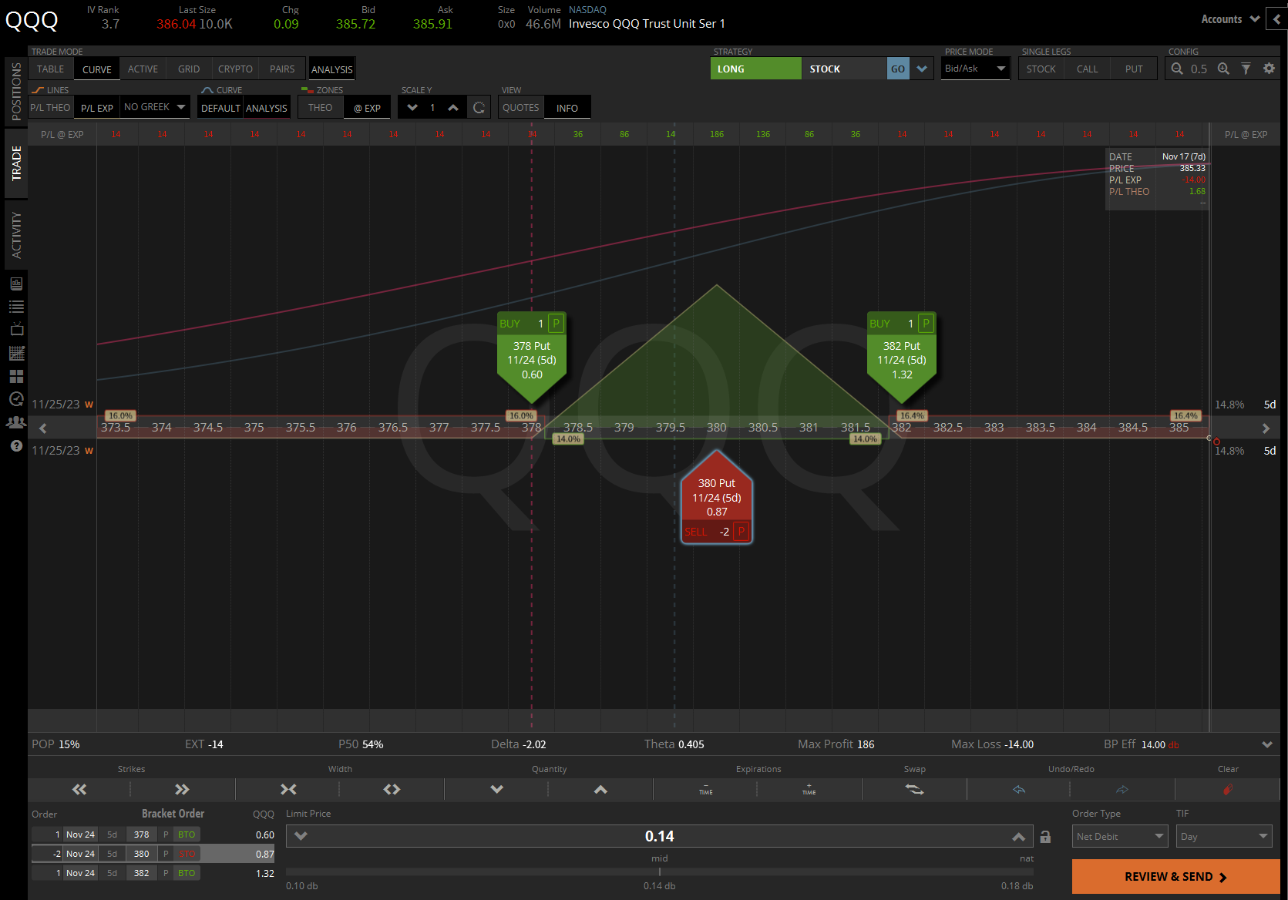Zoom in the strike view
This screenshot has height=900, width=1288.
coord(1223,69)
